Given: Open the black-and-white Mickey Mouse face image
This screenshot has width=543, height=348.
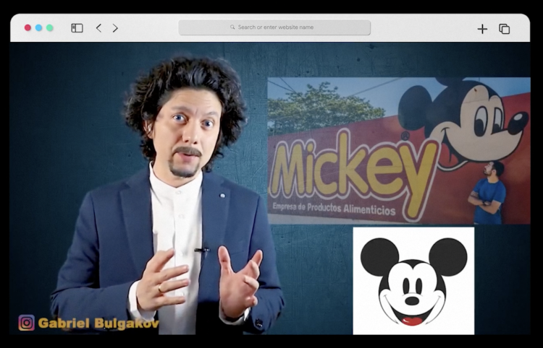Looking at the screenshot, I should (x=413, y=280).
